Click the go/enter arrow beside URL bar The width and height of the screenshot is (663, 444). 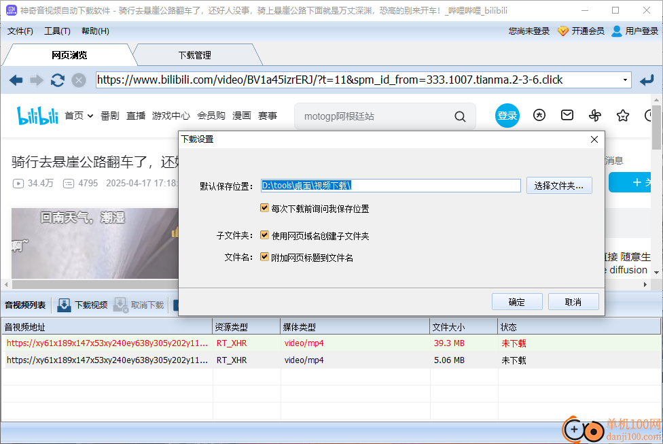(647, 80)
